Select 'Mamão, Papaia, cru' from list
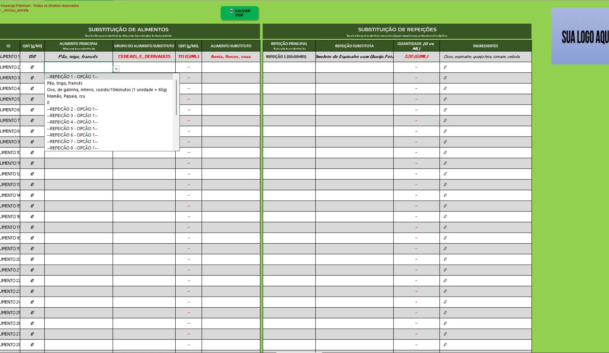 coord(66,96)
